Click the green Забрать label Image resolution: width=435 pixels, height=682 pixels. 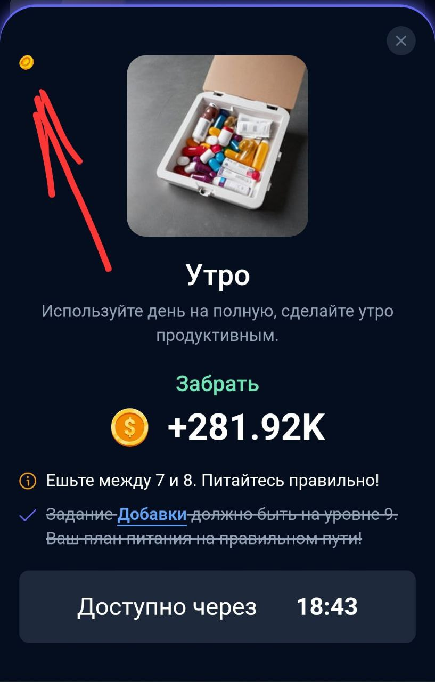(217, 384)
